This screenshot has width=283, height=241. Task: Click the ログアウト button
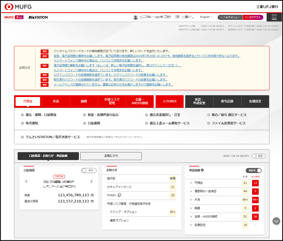tap(253, 17)
